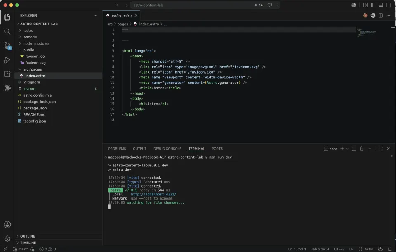Open the Accounts menu icon
This screenshot has height=252, width=396.
pos(7,225)
